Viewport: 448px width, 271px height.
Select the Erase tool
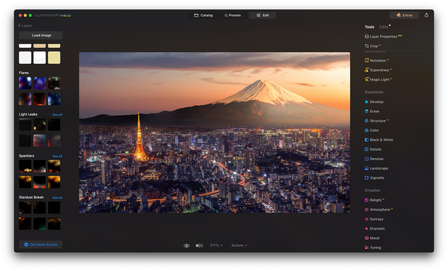click(374, 111)
